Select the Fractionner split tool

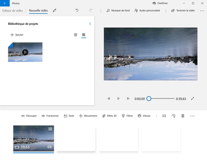[50, 116]
